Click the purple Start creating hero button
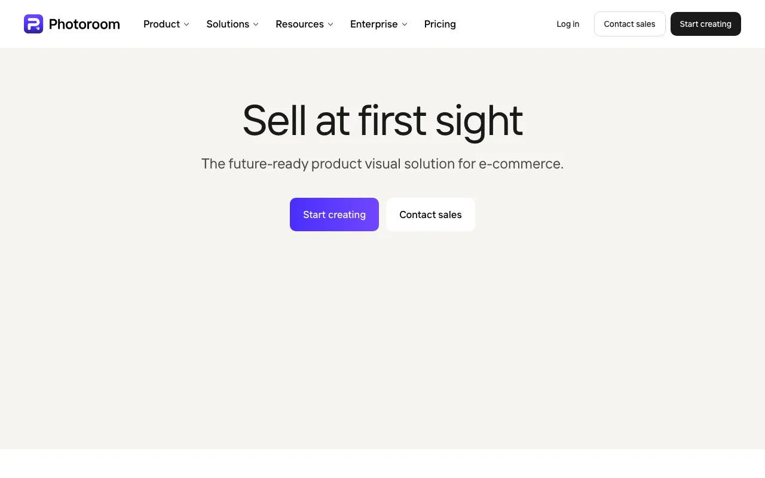Viewport: 765px width, 478px height. click(x=334, y=215)
